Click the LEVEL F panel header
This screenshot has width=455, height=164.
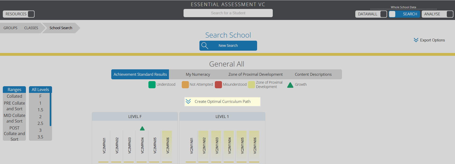135,116
